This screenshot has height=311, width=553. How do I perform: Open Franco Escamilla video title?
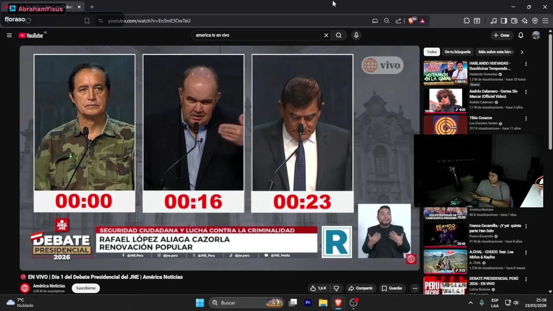(495, 228)
